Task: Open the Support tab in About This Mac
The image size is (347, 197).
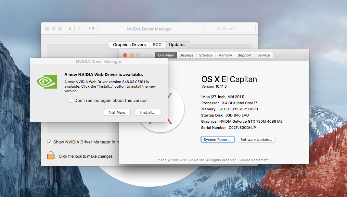Action: [245, 55]
